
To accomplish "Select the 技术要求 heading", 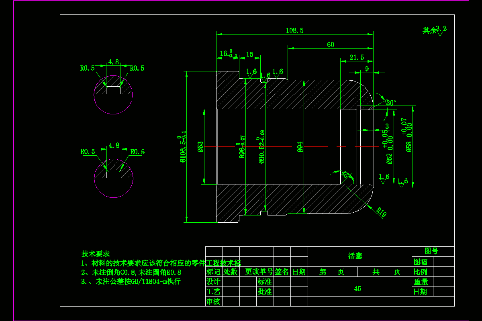I will (96, 254).
